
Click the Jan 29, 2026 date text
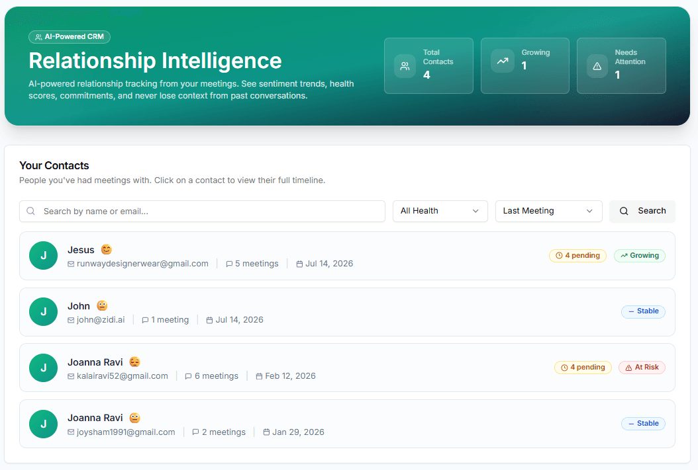pyautogui.click(x=298, y=432)
